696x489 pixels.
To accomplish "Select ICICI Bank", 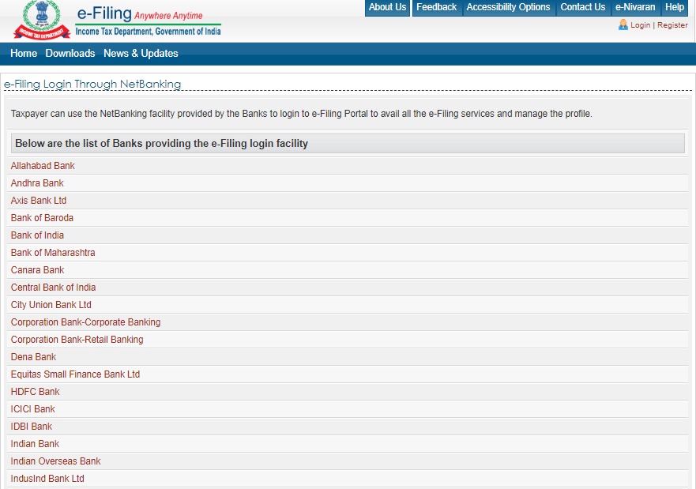I will [x=33, y=408].
